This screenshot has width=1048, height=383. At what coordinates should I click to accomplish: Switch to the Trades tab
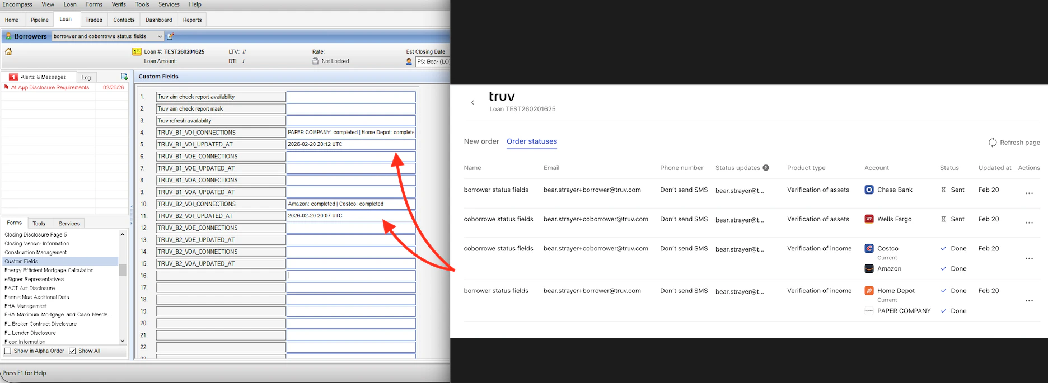coord(93,20)
